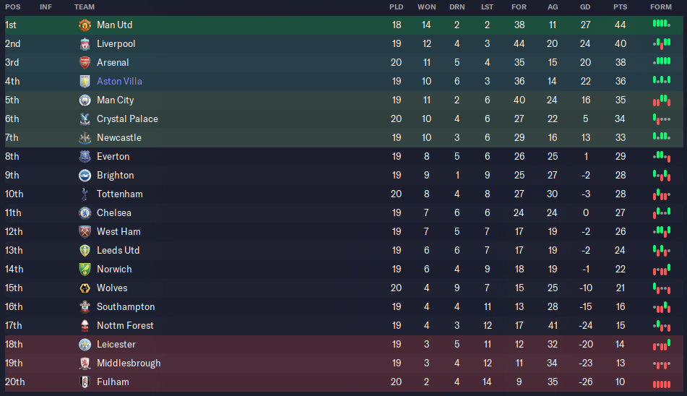Sort table by PTS column header
Viewport: 687px width, 396px height.
point(620,7)
